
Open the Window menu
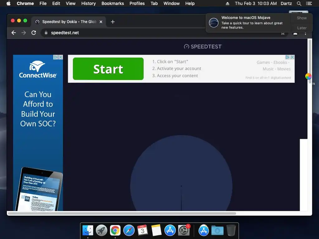(x=172, y=3)
